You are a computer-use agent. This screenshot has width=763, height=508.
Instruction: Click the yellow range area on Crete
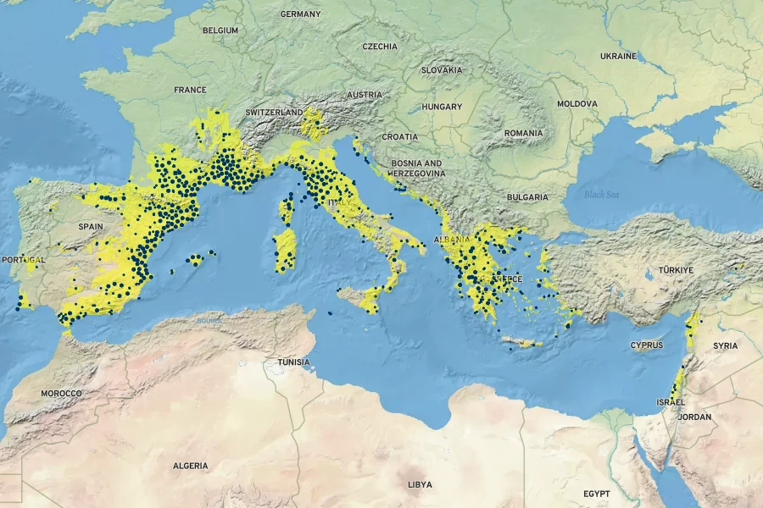[x=520, y=343]
